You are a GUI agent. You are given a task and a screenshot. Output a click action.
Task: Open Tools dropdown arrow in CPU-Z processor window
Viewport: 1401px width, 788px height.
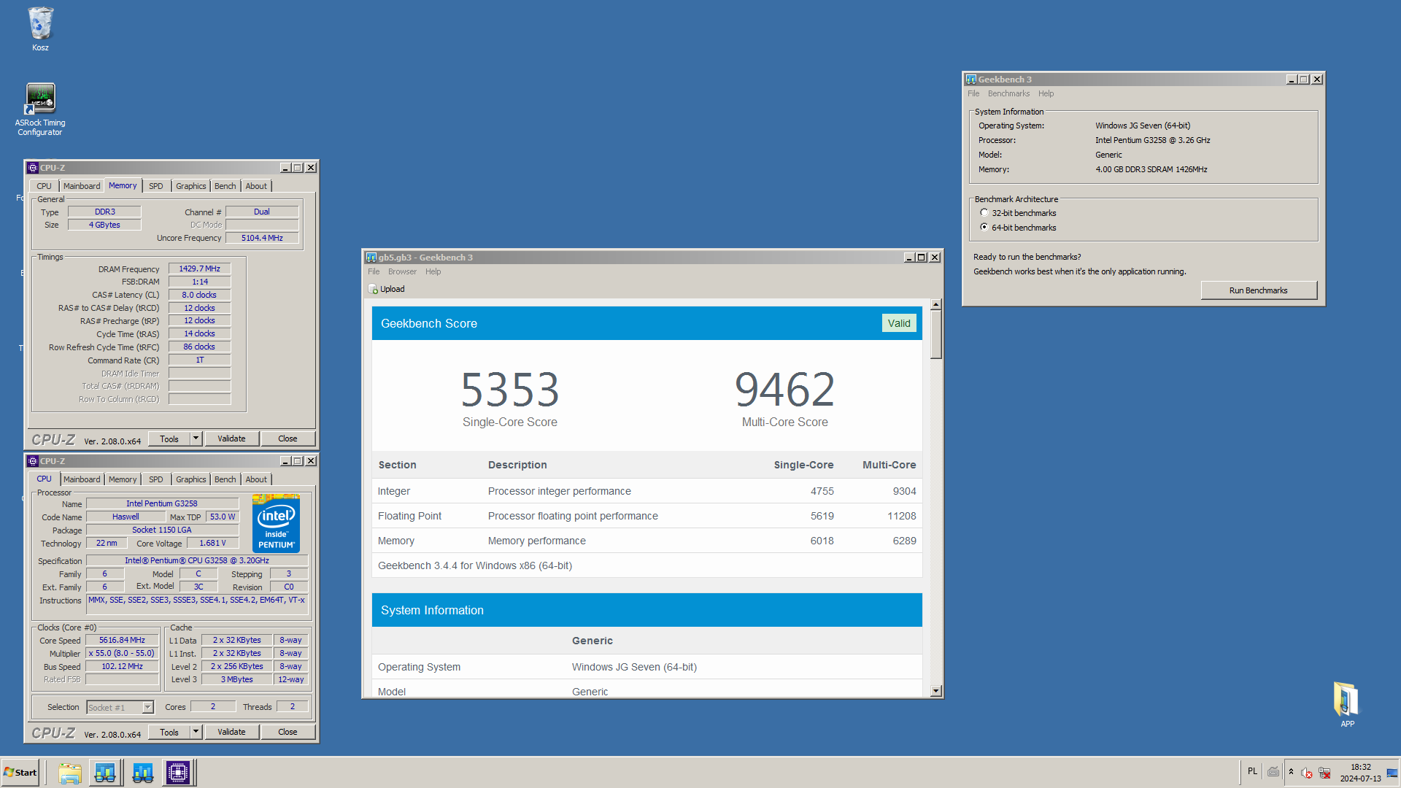(x=196, y=732)
